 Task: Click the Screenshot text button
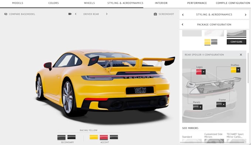point(166,14)
